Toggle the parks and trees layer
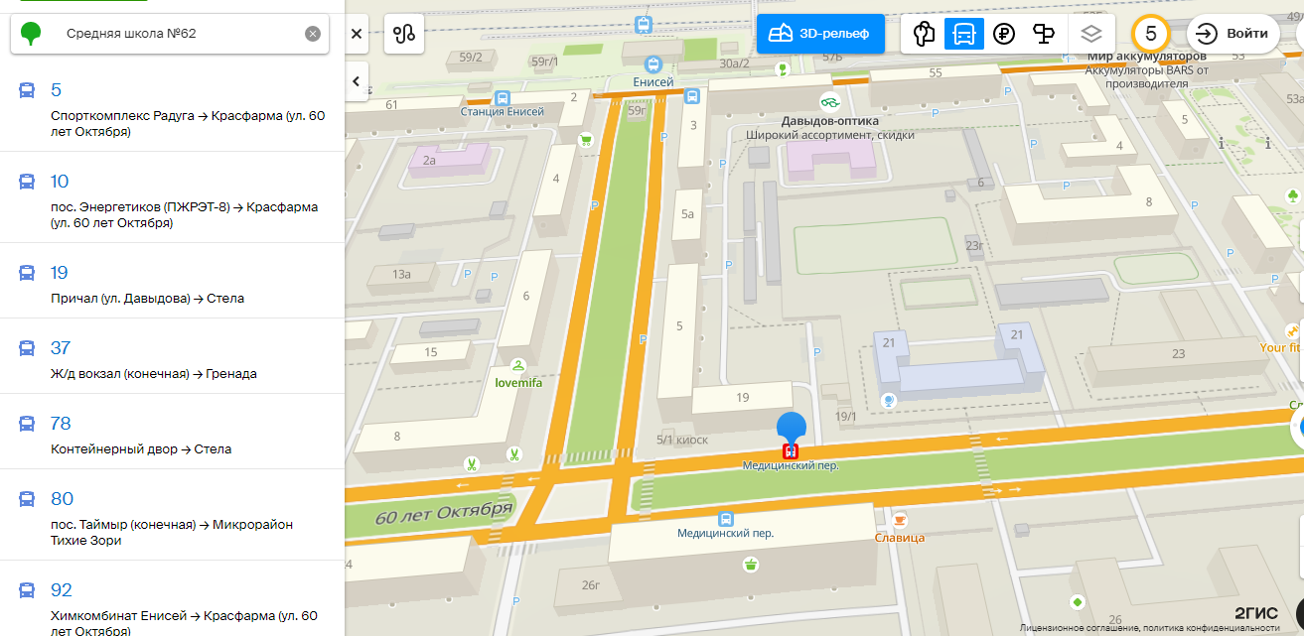Viewport: 1304px width, 636px height. pos(925,34)
